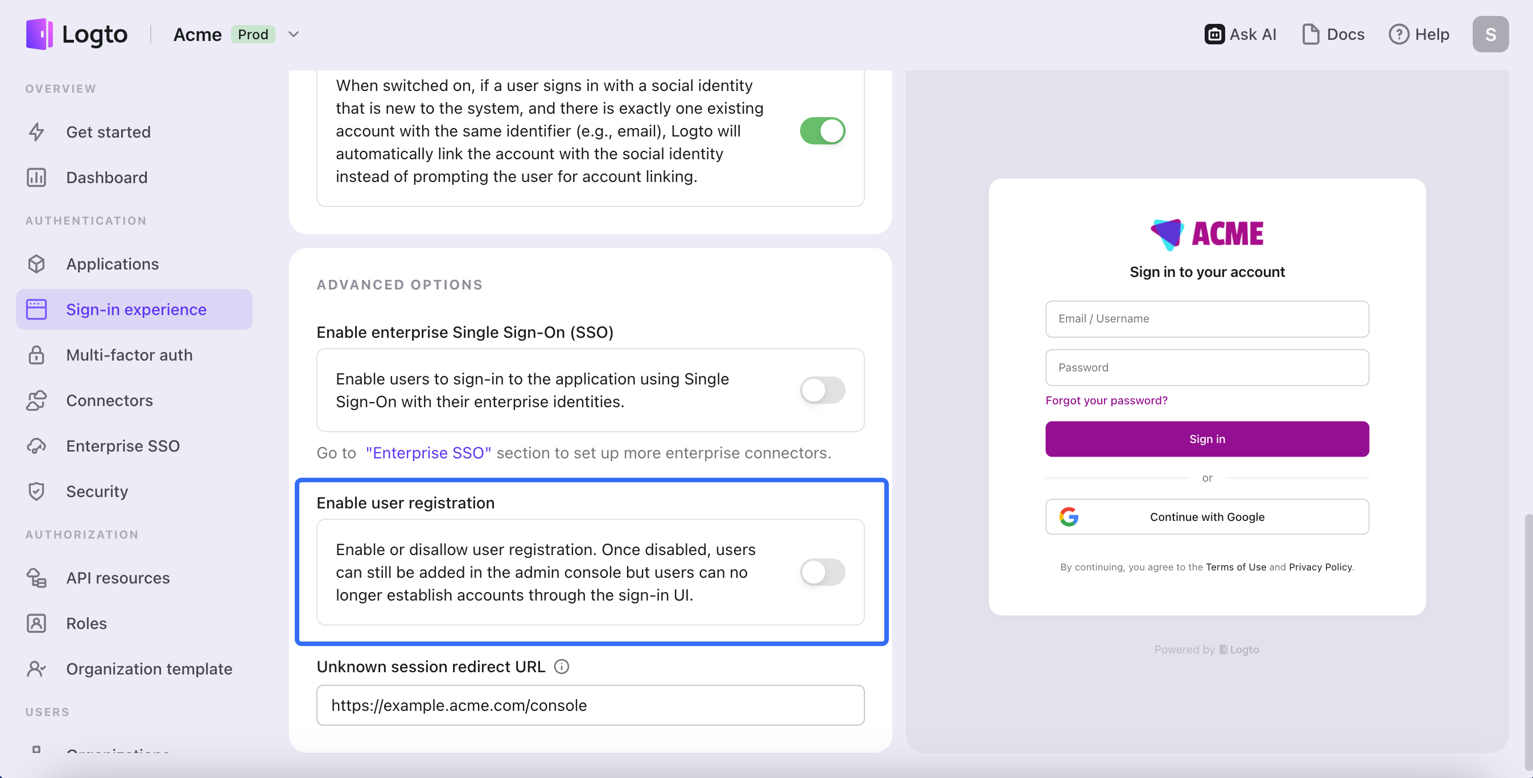Click the info icon beside Unknown session redirect URL
This screenshot has height=778, width=1533.
tap(561, 666)
